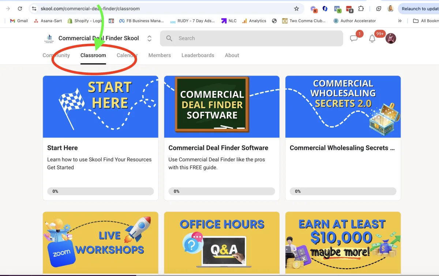The height and width of the screenshot is (276, 439).
Task: Open the Earn At Least $10,000 thumbnail
Action: 343,243
